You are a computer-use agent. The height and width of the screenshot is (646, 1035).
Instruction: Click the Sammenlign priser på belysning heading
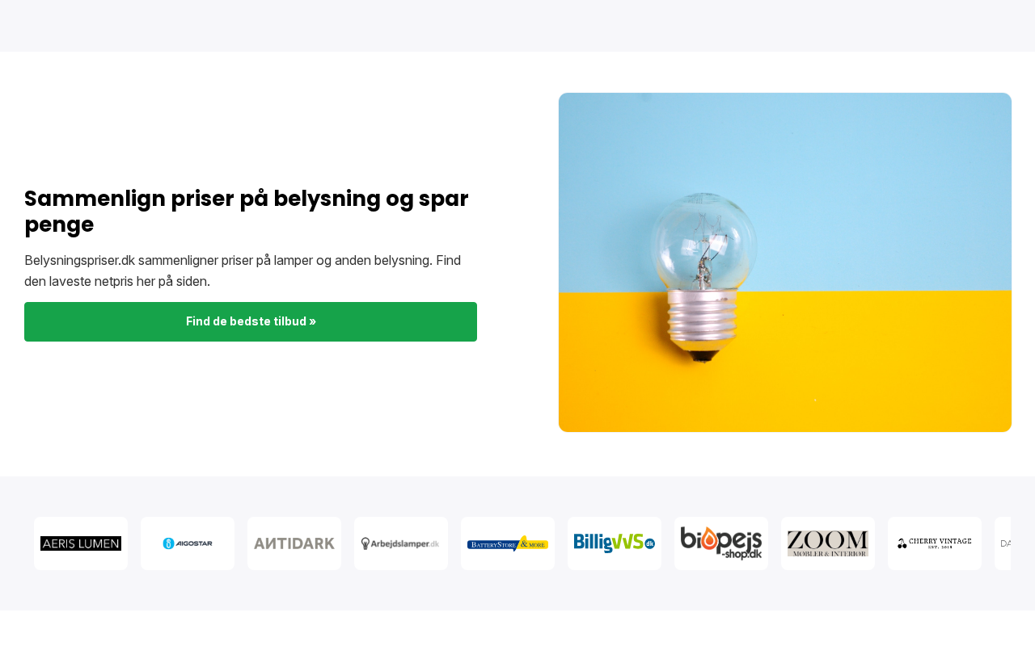click(247, 211)
